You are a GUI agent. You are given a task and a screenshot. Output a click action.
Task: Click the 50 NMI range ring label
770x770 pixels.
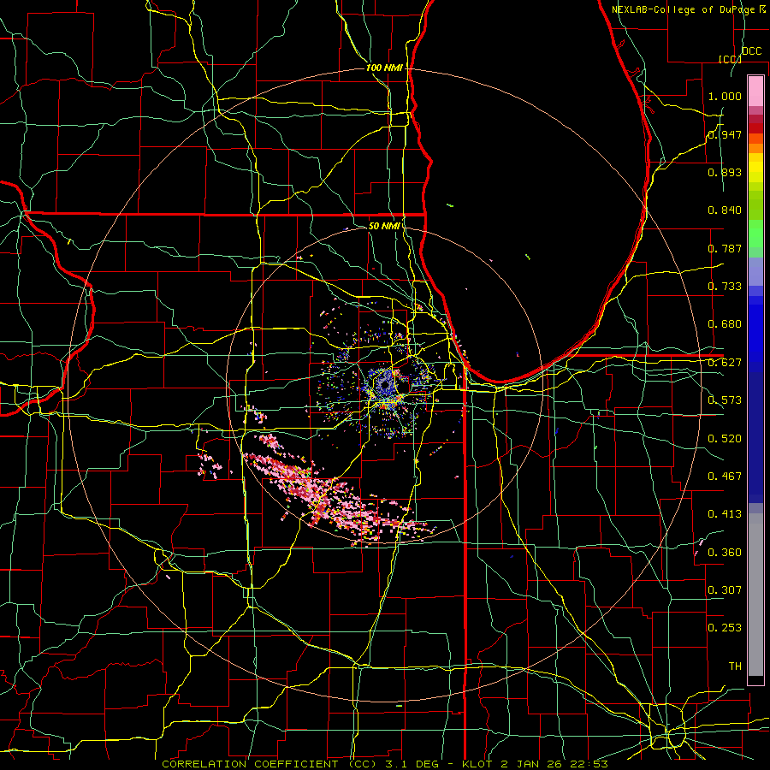pos(384,226)
